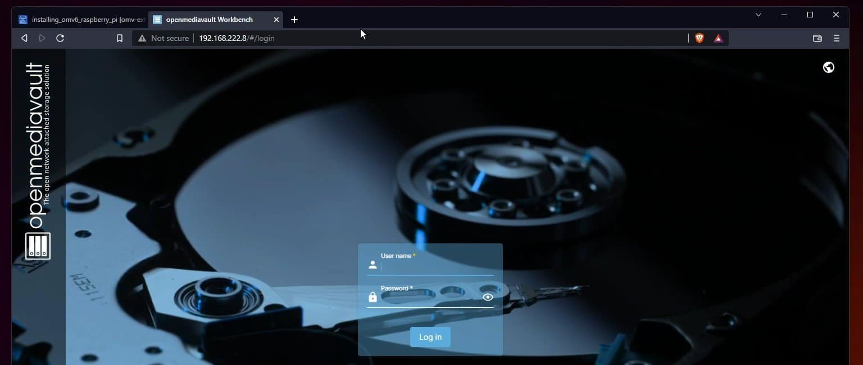Reload the openmediavault login page
Viewport: 863px width, 365px height.
(60, 38)
